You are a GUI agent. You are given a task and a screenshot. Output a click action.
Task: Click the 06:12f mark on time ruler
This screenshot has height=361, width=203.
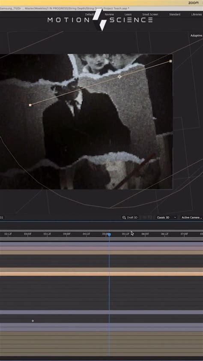pyautogui.click(x=164, y=234)
